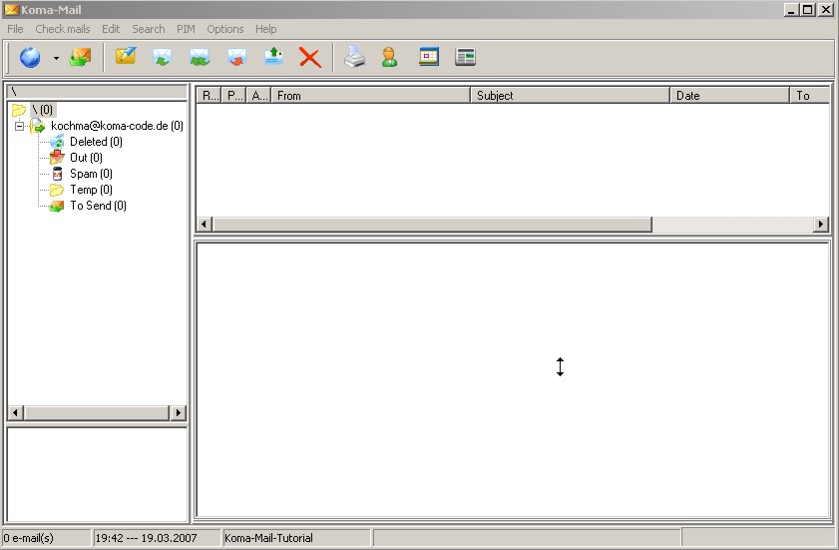The height and width of the screenshot is (550, 839).
Task: Open the Check mails menu
Action: [x=63, y=29]
